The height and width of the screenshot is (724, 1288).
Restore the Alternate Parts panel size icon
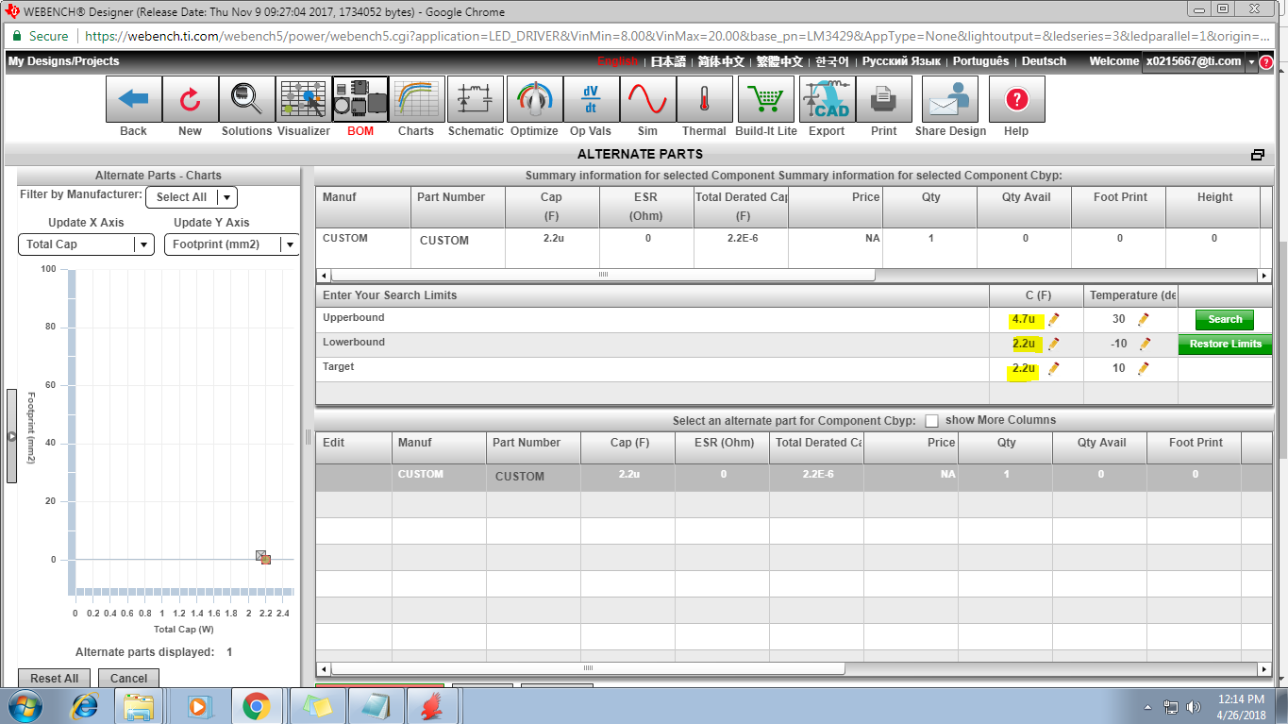click(x=1257, y=155)
